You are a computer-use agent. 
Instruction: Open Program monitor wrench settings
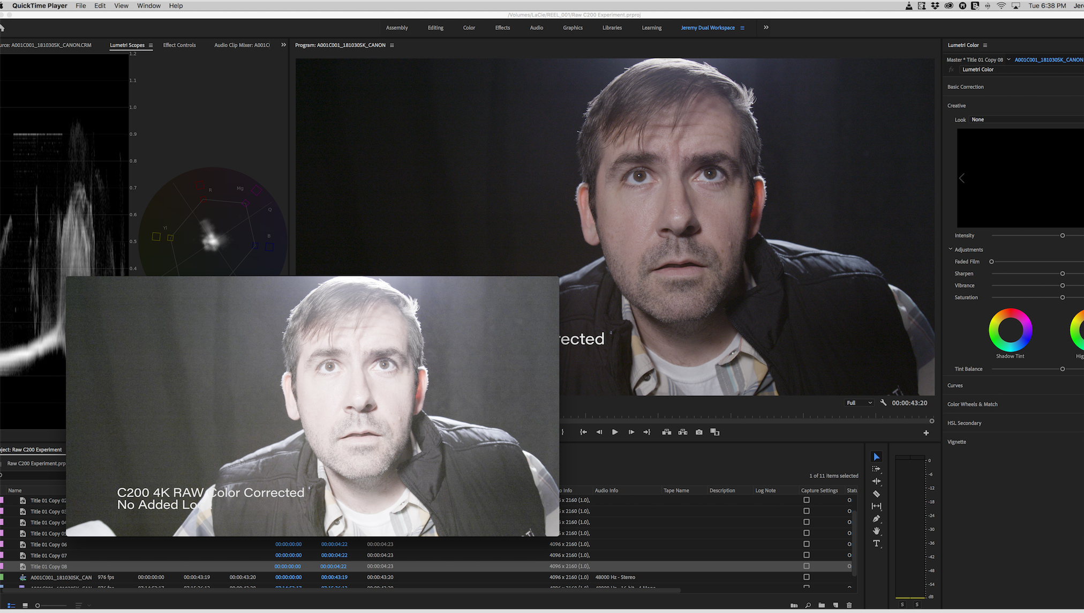point(883,402)
